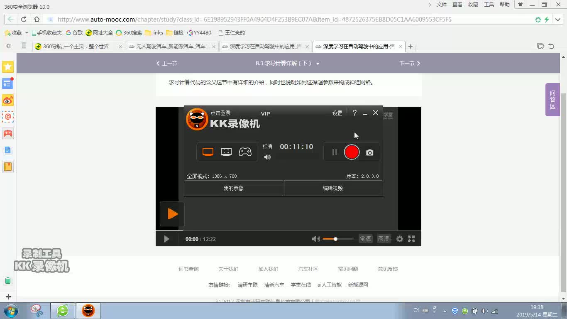Pause recording with the pause icon
The image size is (567, 319).
pos(335,152)
